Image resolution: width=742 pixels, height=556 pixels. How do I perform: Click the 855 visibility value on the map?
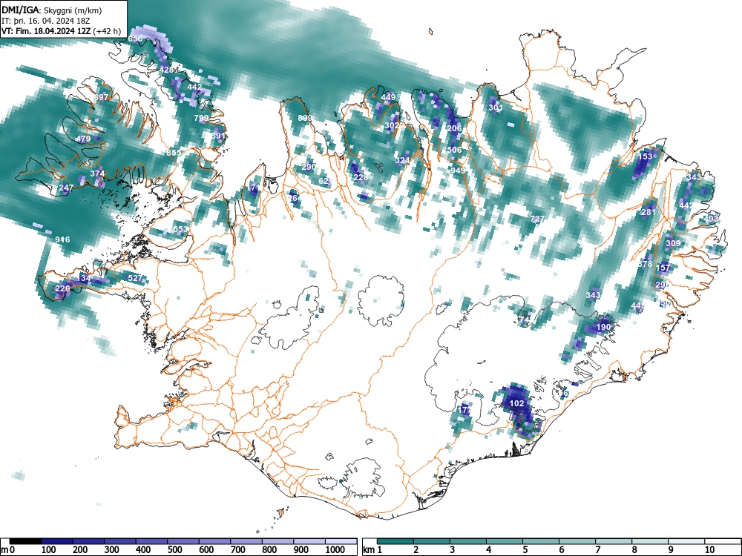[x=174, y=152]
